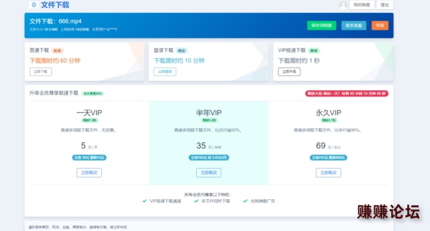
Task: Click the price 5 元/天
Action: coord(89,146)
